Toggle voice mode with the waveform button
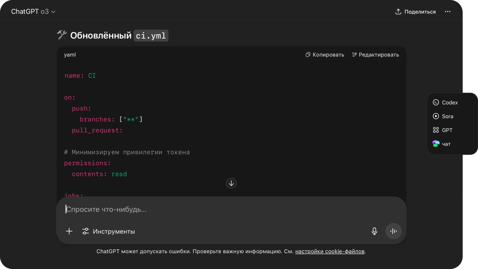This screenshot has height=269, width=478. 393,231
